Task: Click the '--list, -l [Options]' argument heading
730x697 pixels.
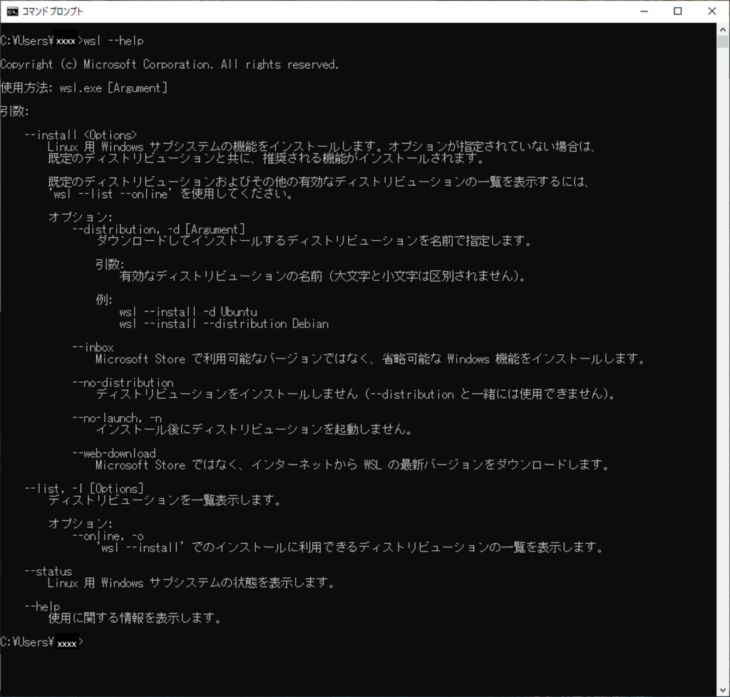Action: coord(84,488)
